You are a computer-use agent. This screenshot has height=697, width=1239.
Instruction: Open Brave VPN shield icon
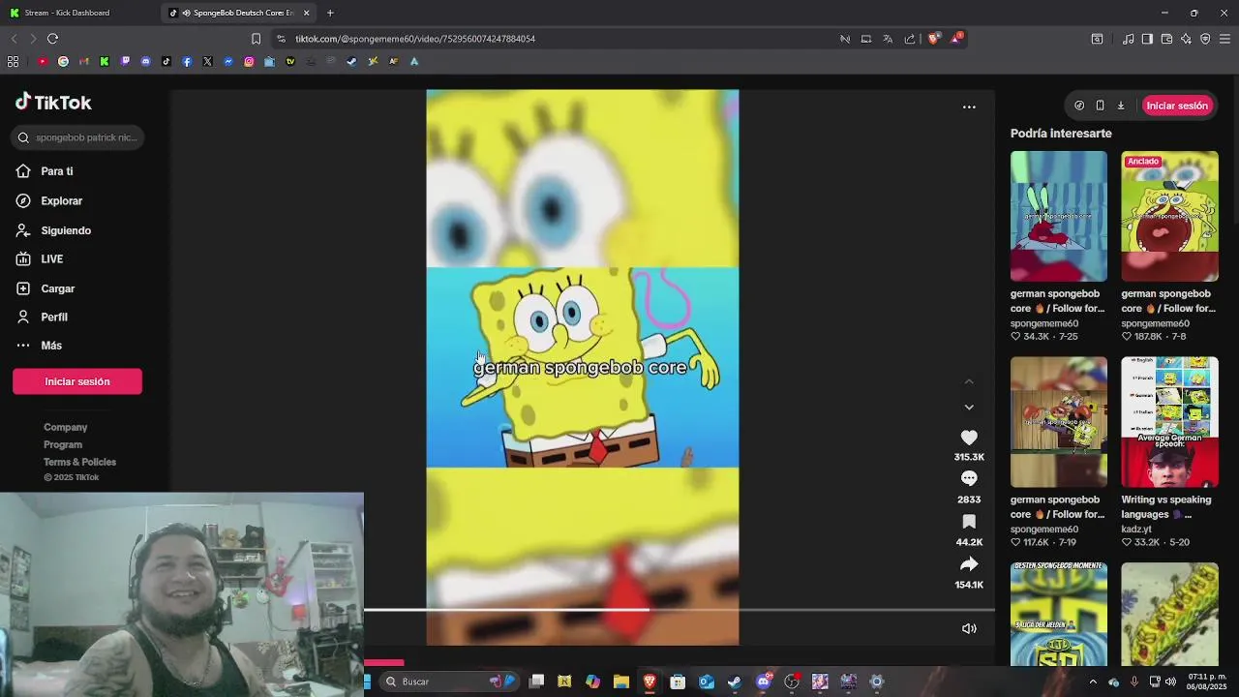[x=1205, y=39]
